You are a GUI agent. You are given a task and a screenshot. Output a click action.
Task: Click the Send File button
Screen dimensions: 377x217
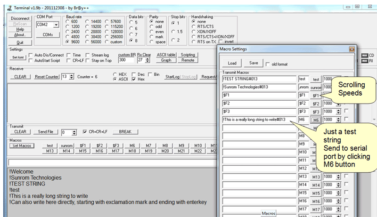click(x=46, y=132)
